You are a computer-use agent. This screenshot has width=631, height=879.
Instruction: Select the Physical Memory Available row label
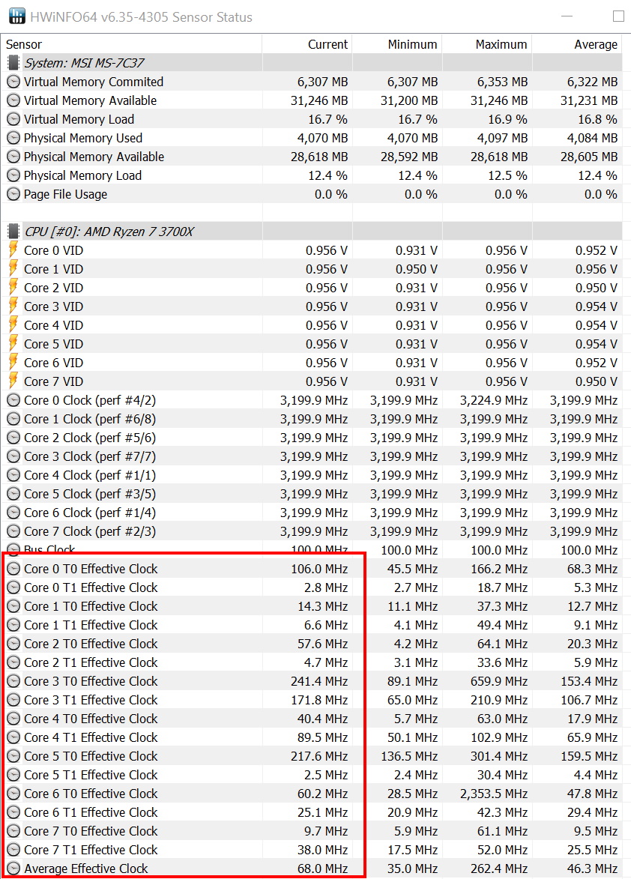coord(94,157)
